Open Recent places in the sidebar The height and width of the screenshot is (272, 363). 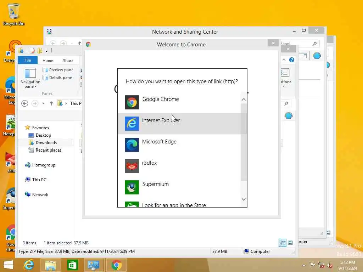click(45, 150)
